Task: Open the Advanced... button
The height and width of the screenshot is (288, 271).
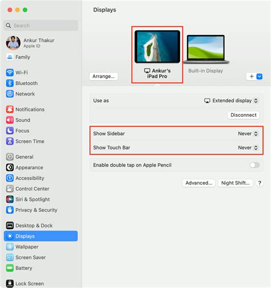Action: (x=199, y=183)
